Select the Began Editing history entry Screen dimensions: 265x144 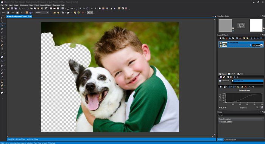point(227,122)
